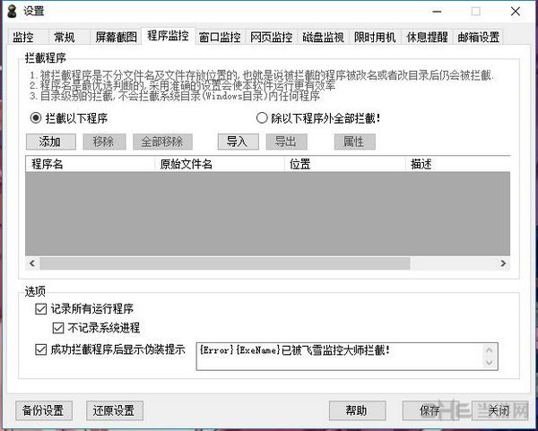Minimize the 设置 window

pos(437,12)
